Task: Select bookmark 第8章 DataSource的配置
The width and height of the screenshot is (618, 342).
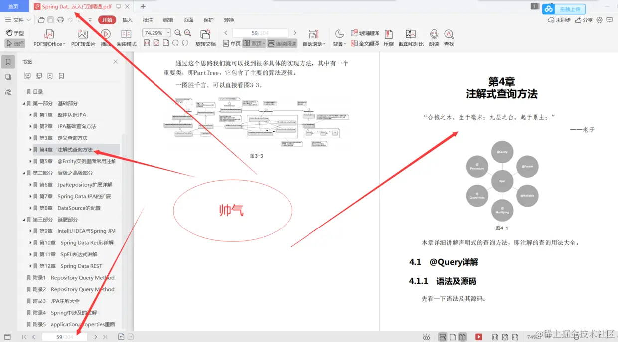Action: [x=70, y=208]
